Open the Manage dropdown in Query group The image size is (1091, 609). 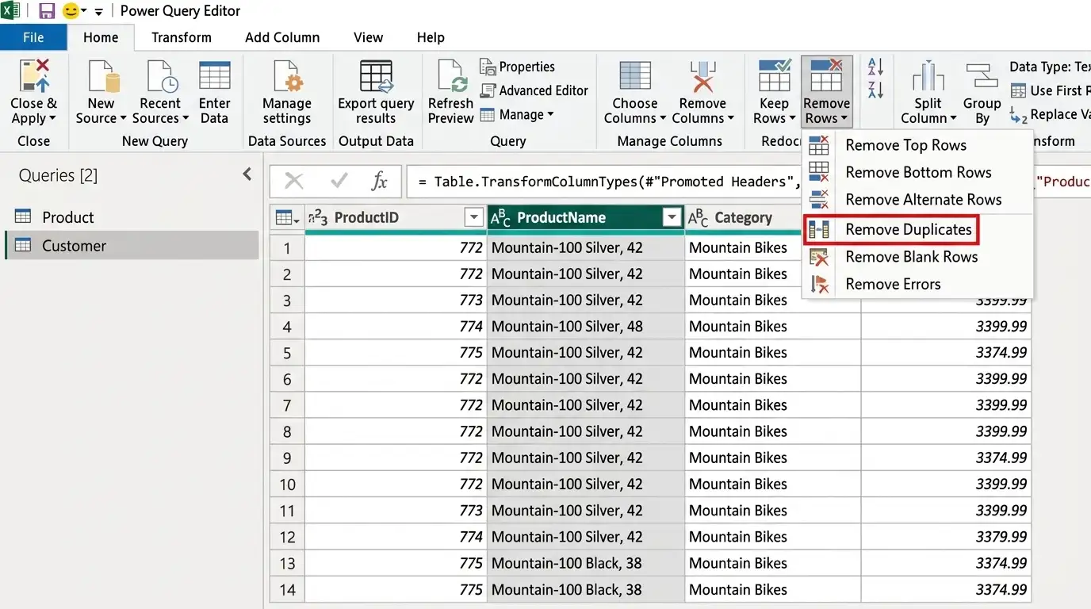[516, 114]
